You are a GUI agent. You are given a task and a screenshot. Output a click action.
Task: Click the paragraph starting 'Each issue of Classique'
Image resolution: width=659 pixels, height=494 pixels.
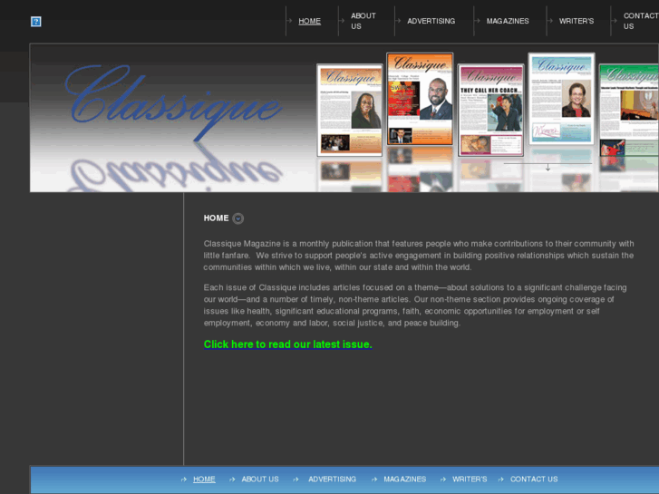click(x=415, y=305)
